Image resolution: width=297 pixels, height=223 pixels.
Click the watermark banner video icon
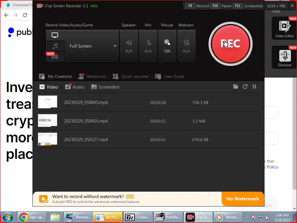coord(44,199)
